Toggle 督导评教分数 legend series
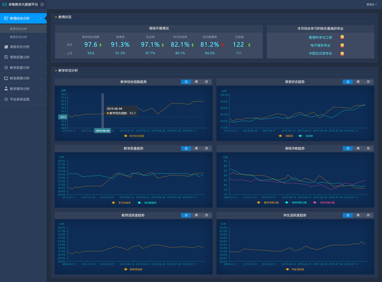The height and width of the screenshot is (282, 382). pyautogui.click(x=268, y=203)
